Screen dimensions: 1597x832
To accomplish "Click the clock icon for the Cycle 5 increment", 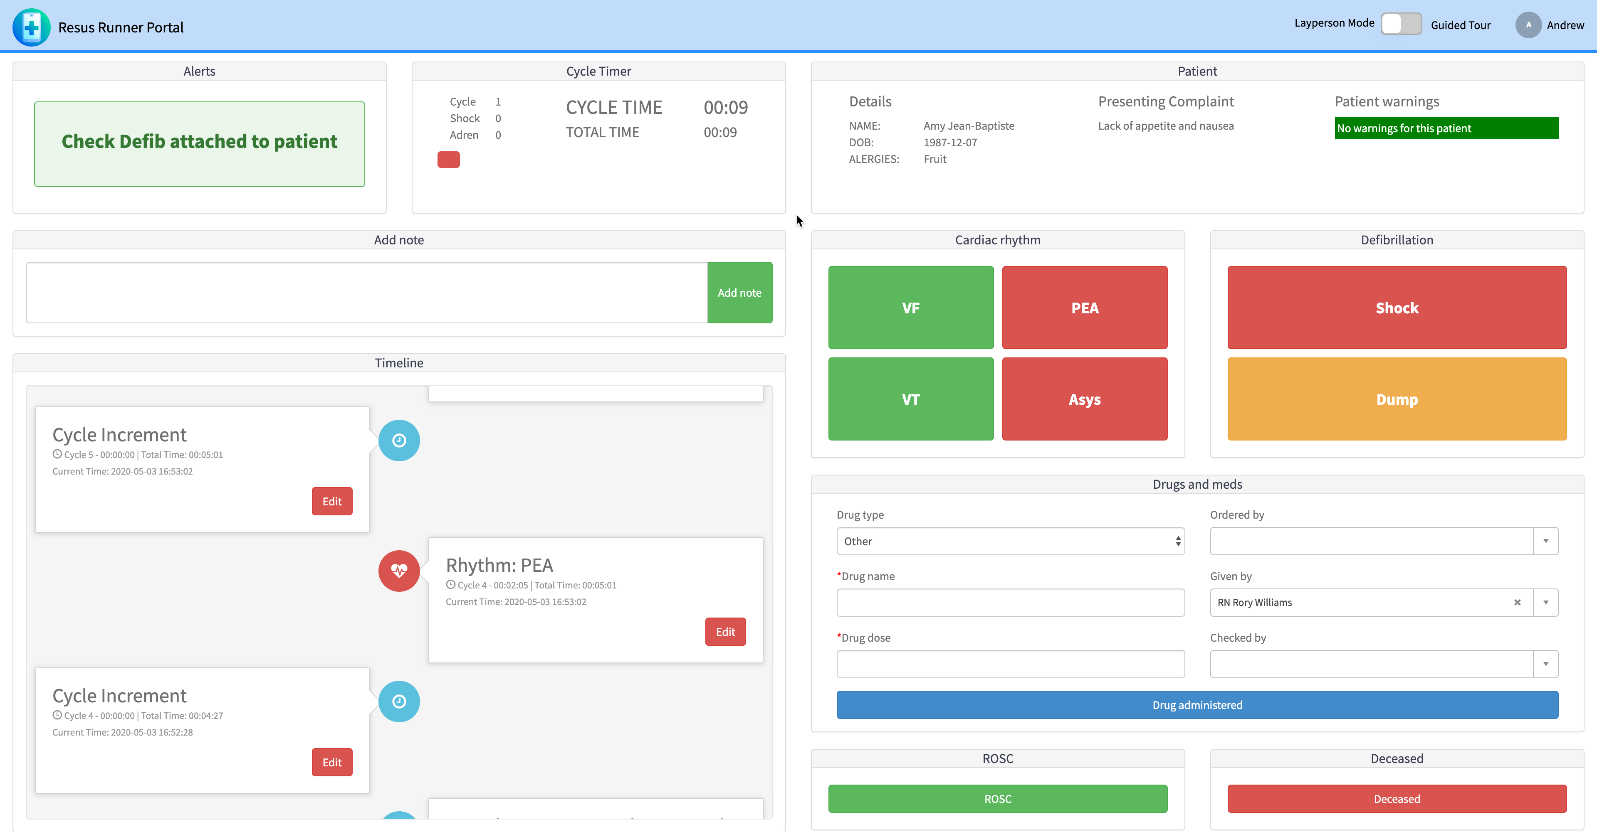I will pyautogui.click(x=399, y=441).
